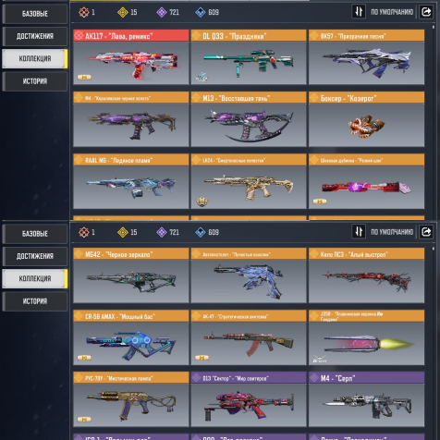The image size is (440, 440).
Task: Open the M13 "Восставшая тень" weapon card
Action: [249, 119]
